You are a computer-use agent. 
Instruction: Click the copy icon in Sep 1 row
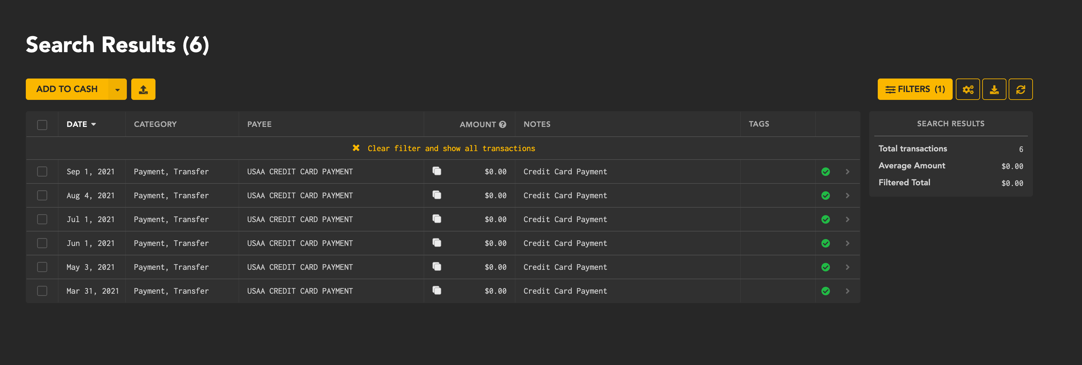click(437, 171)
